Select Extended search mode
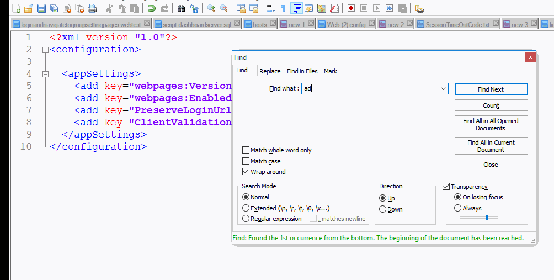554x280 pixels. pos(246,208)
